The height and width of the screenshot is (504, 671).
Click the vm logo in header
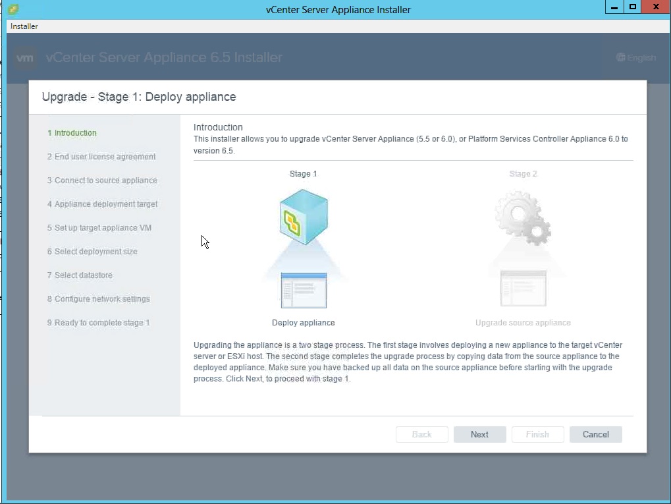tap(25, 58)
